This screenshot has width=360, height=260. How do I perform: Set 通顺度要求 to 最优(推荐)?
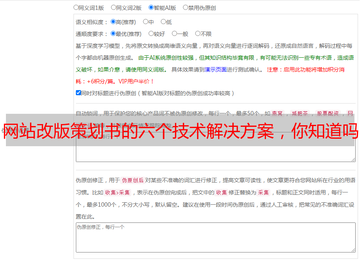click(113, 34)
